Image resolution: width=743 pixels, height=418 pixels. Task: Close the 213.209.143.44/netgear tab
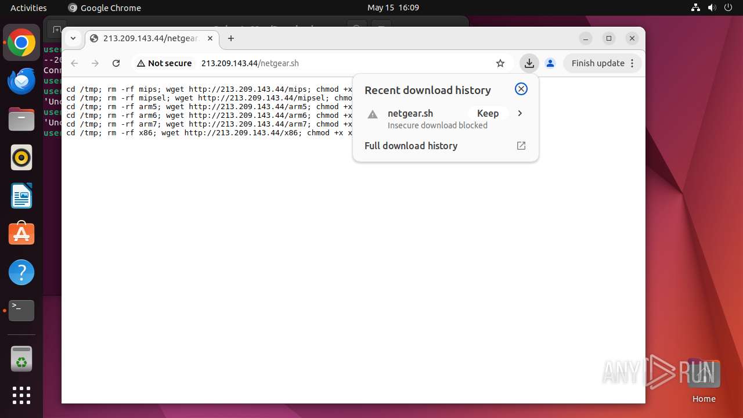point(210,38)
